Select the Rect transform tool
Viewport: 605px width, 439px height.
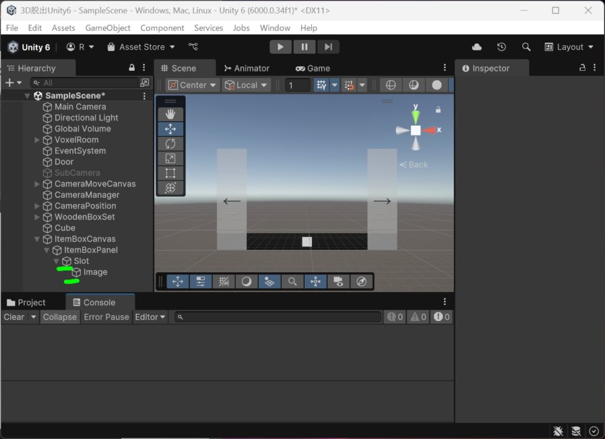pos(170,173)
